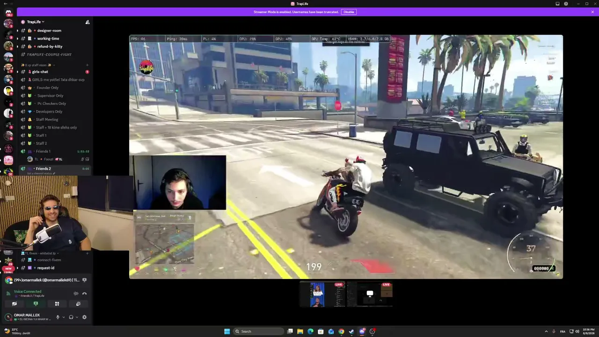The image size is (599, 337).
Task: Open the Voice Connected channel details
Action: click(x=29, y=293)
